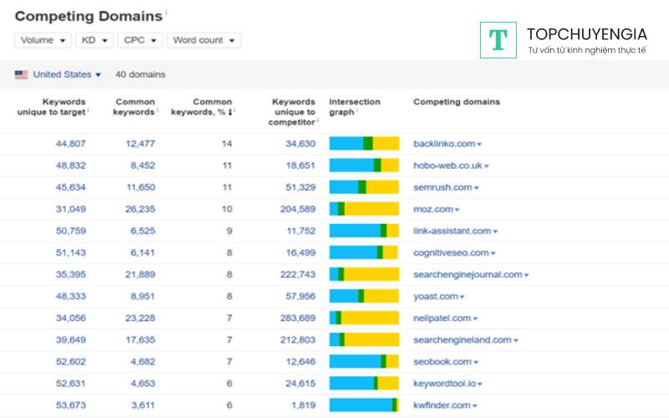Open the neilpatel.com domain link
The image size is (669, 418).
pos(442,318)
